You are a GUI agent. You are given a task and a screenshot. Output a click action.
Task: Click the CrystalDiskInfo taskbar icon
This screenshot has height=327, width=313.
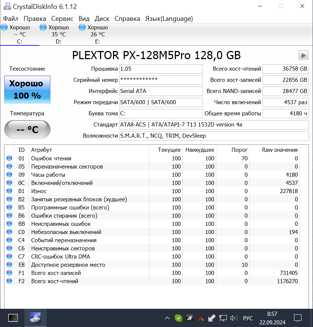pos(35,318)
